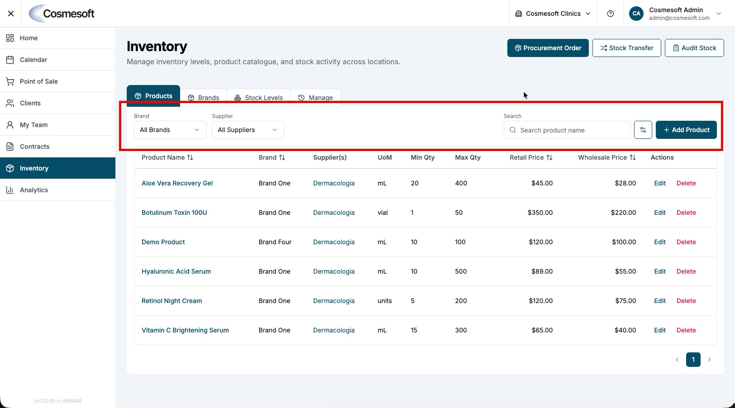
Task: Expand the All Suppliers dropdown
Action: [x=248, y=130]
